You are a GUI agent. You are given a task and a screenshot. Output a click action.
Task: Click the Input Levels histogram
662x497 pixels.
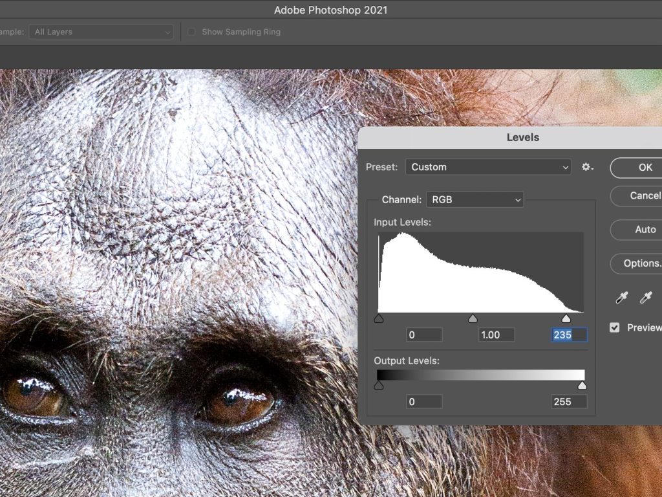point(480,272)
